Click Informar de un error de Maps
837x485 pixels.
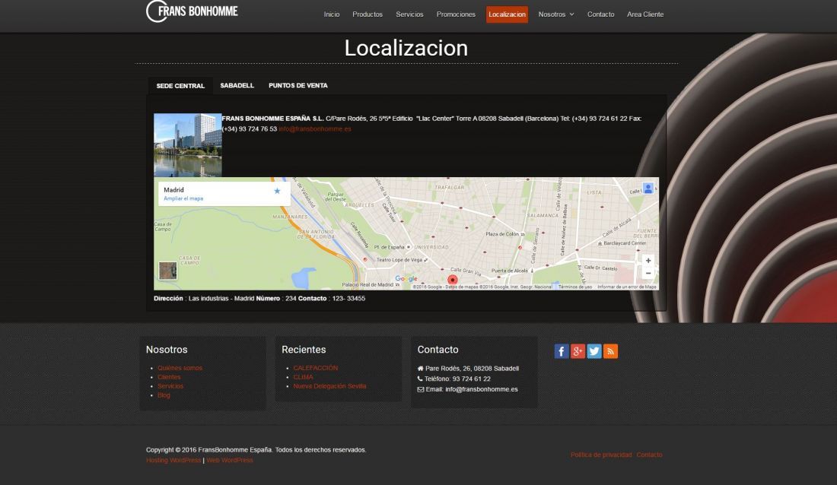point(627,287)
